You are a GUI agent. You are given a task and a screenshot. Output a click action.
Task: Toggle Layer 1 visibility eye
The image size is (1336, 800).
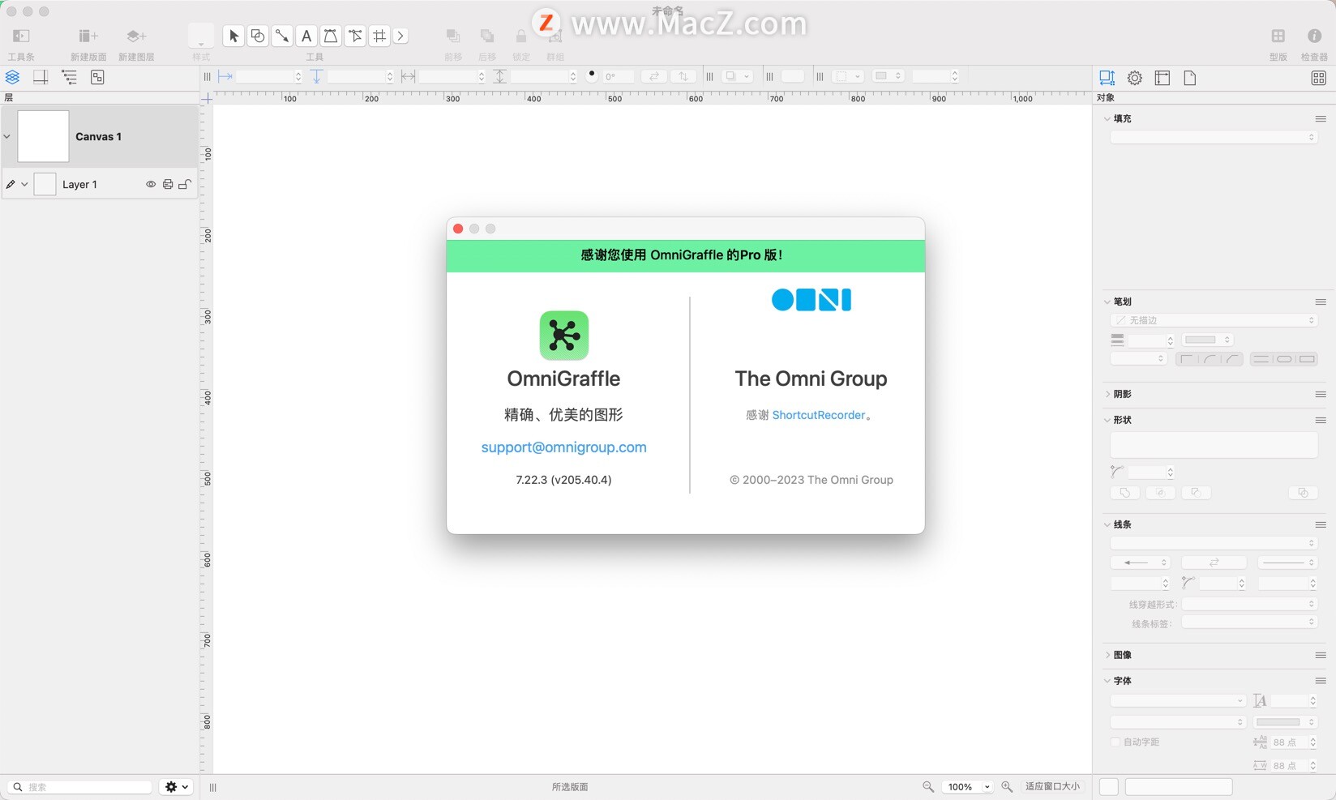151,184
